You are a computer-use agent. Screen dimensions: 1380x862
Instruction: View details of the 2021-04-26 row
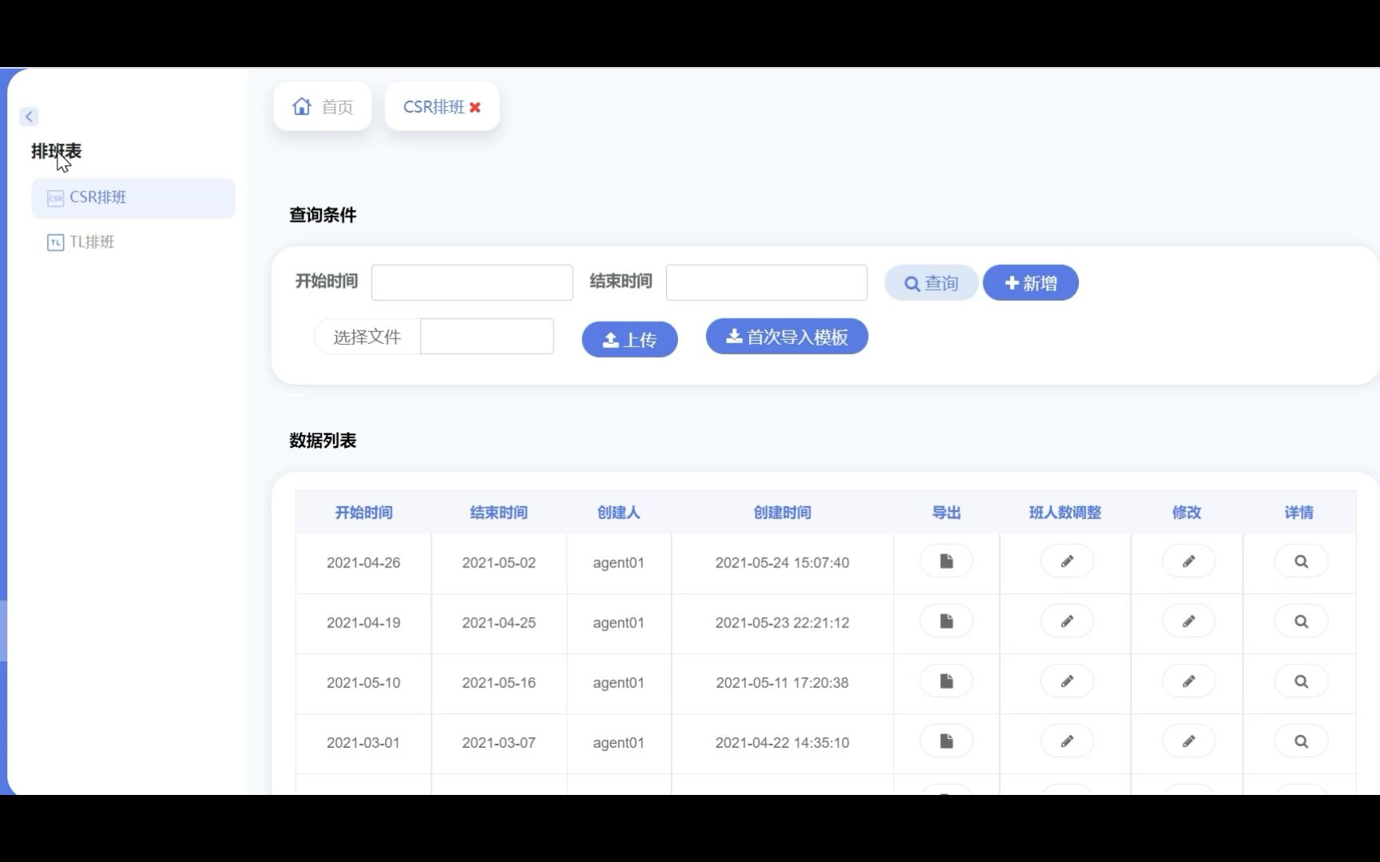[x=1301, y=561]
